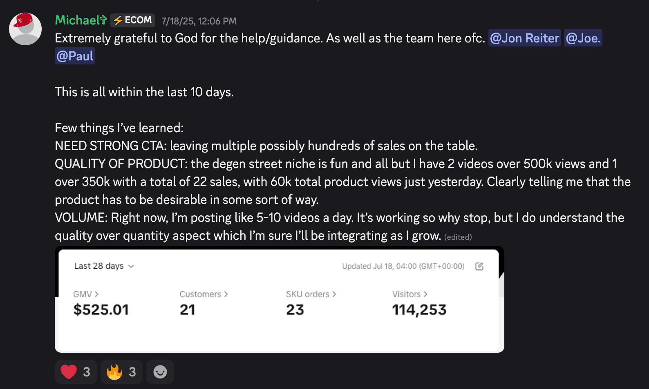
Task: Click the ECOM role badge
Action: coord(132,20)
